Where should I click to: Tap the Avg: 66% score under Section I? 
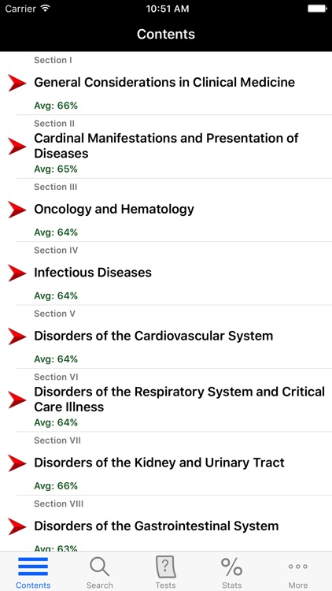(x=56, y=106)
